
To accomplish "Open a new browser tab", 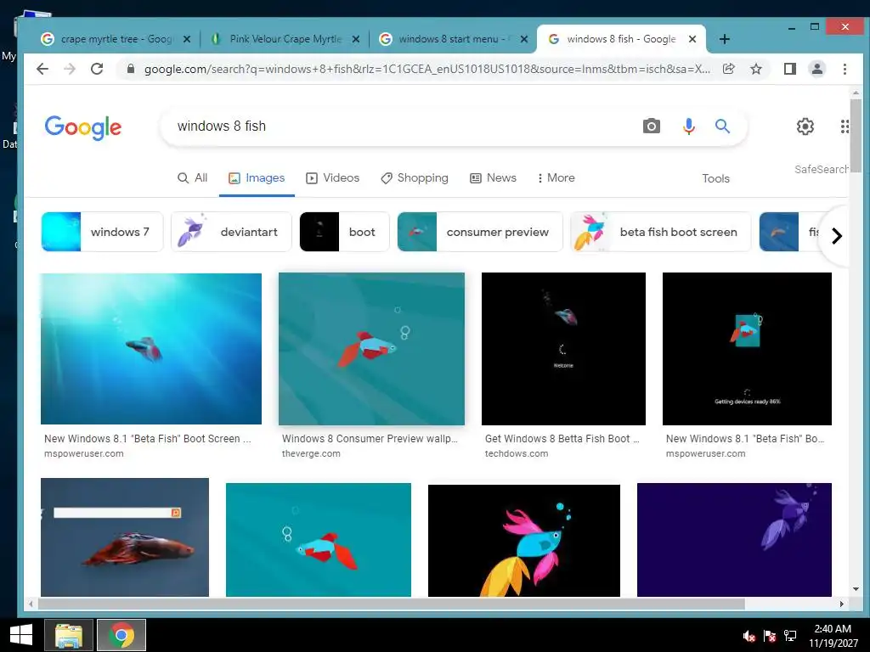I will tap(724, 39).
